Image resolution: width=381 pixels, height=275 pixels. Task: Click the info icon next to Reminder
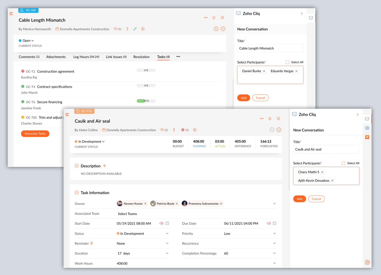coord(92,243)
